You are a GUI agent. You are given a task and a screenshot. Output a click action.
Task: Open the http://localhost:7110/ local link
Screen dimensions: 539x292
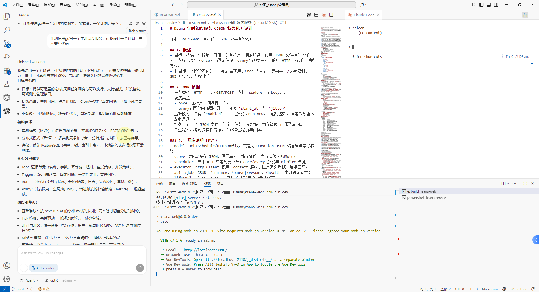click(x=205, y=250)
